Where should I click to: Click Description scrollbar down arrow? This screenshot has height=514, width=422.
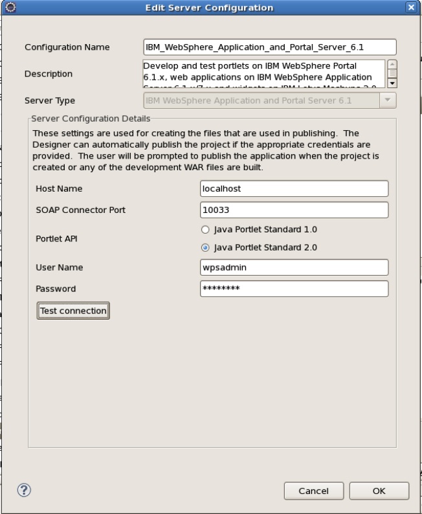[x=392, y=84]
